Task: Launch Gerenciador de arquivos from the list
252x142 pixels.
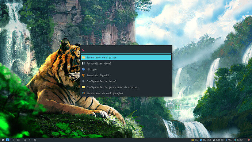Action: [x=126, y=57]
